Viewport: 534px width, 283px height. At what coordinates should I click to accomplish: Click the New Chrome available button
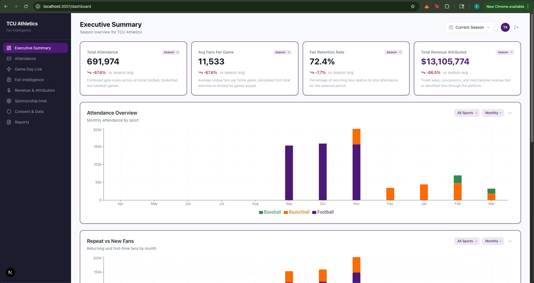tap(507, 6)
